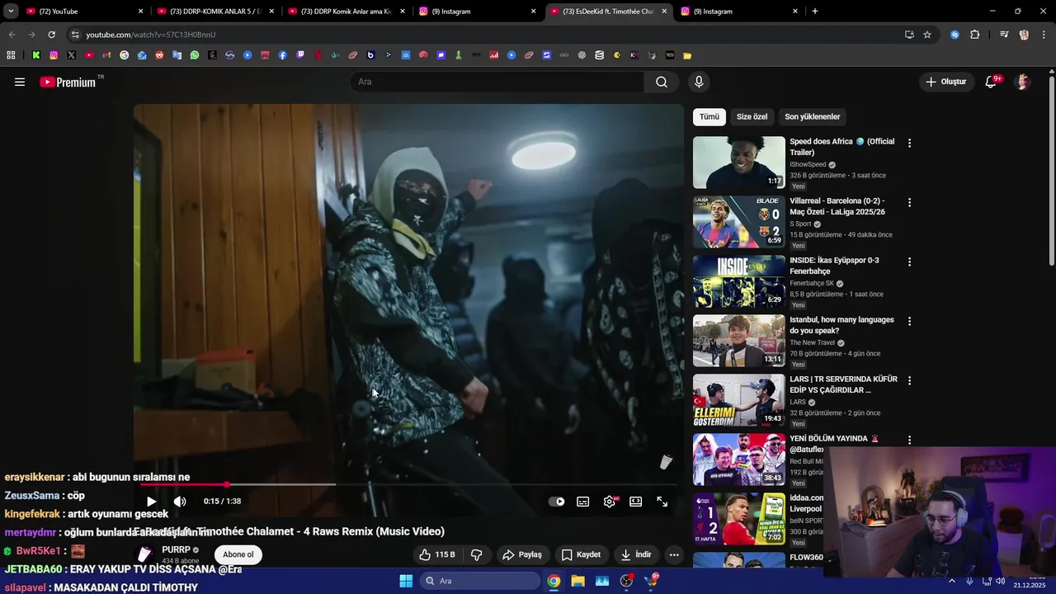Switch to DDRP Komik Anlar ama tab

click(346, 12)
